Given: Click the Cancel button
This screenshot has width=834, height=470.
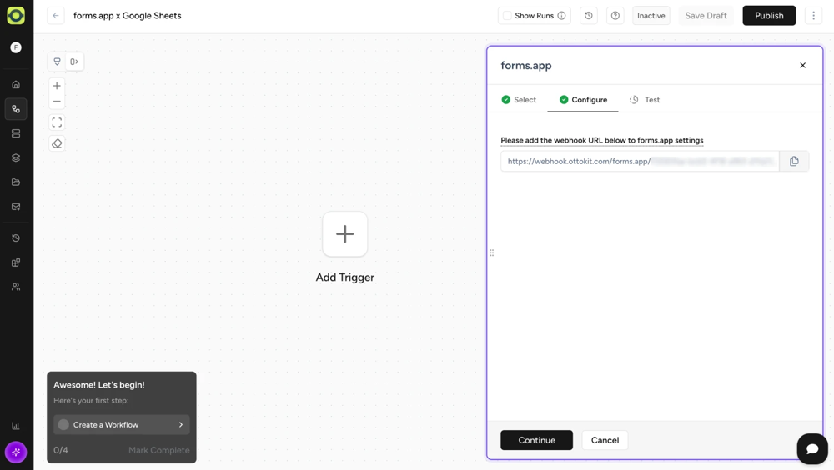Looking at the screenshot, I should [605, 440].
